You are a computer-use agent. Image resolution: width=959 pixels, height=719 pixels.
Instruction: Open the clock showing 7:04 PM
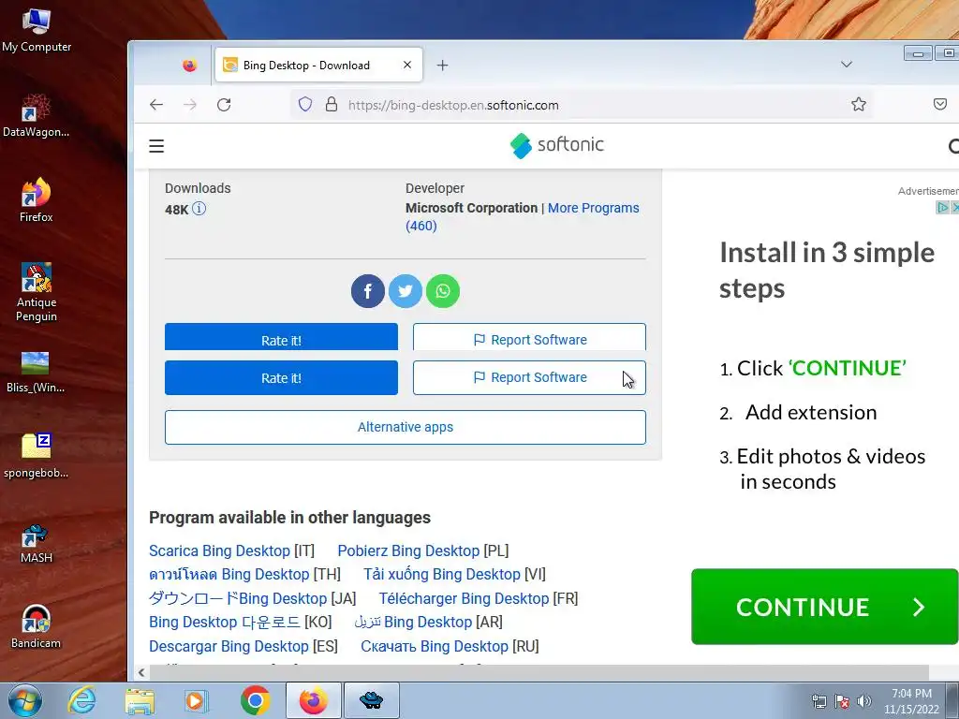(911, 700)
